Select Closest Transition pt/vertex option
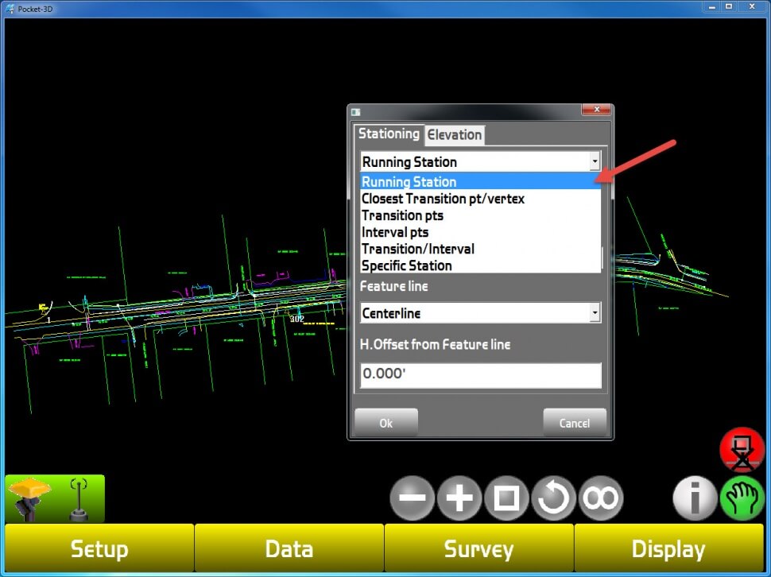This screenshot has width=771, height=577. [443, 199]
